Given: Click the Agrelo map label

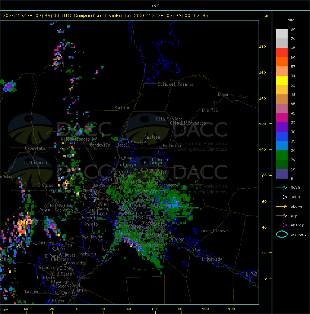Looking at the screenshot, I should [91, 224].
